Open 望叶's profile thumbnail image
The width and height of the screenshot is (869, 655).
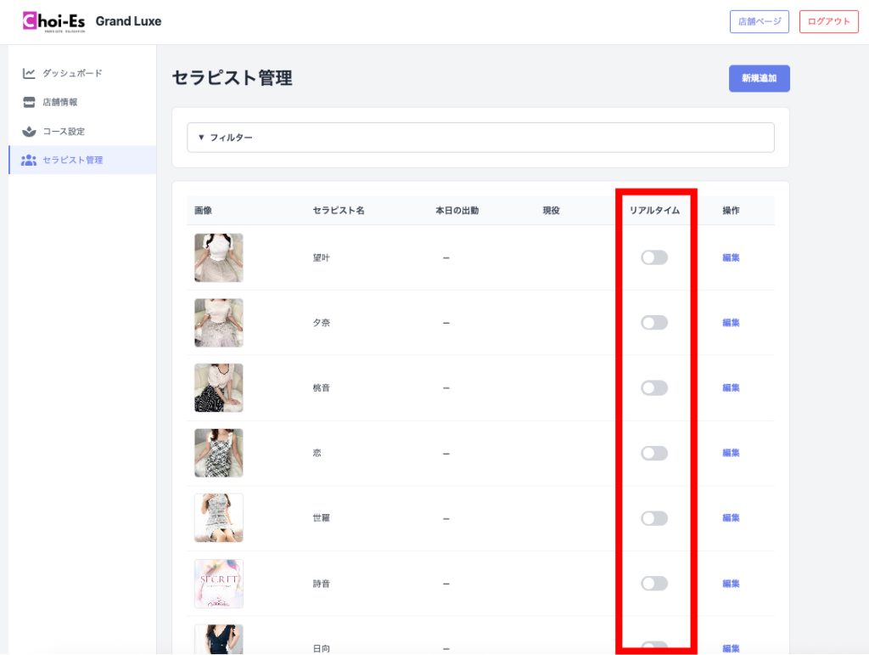[x=218, y=257]
